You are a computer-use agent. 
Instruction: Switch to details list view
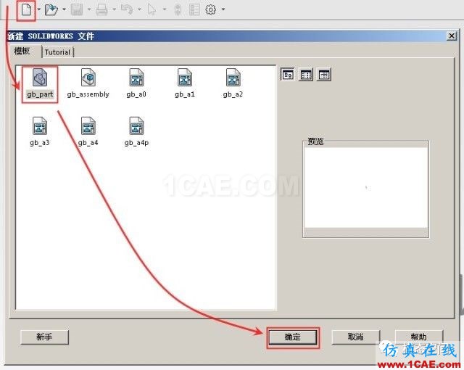click(x=324, y=75)
